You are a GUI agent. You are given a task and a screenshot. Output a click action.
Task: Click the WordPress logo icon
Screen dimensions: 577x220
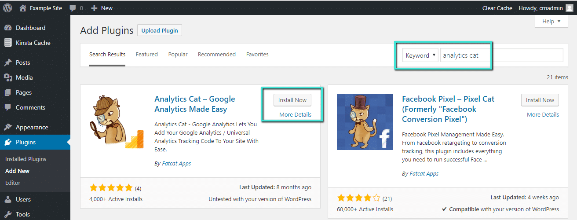(x=7, y=8)
